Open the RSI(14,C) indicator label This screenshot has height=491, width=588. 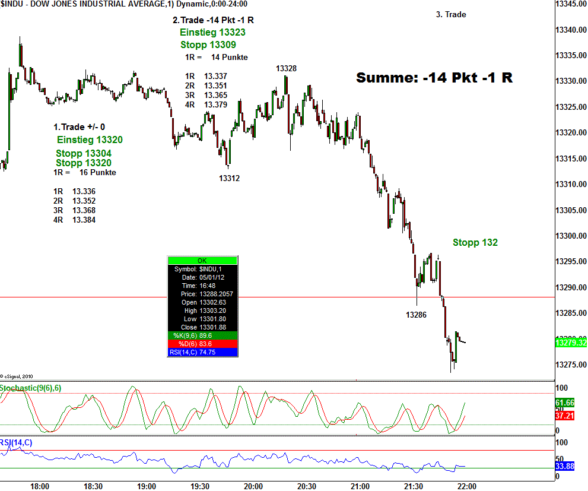tap(17, 442)
